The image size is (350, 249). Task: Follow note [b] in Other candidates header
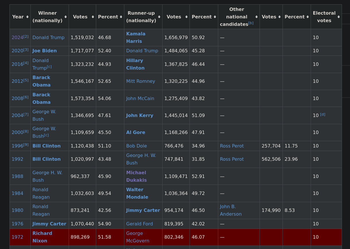click(x=251, y=23)
